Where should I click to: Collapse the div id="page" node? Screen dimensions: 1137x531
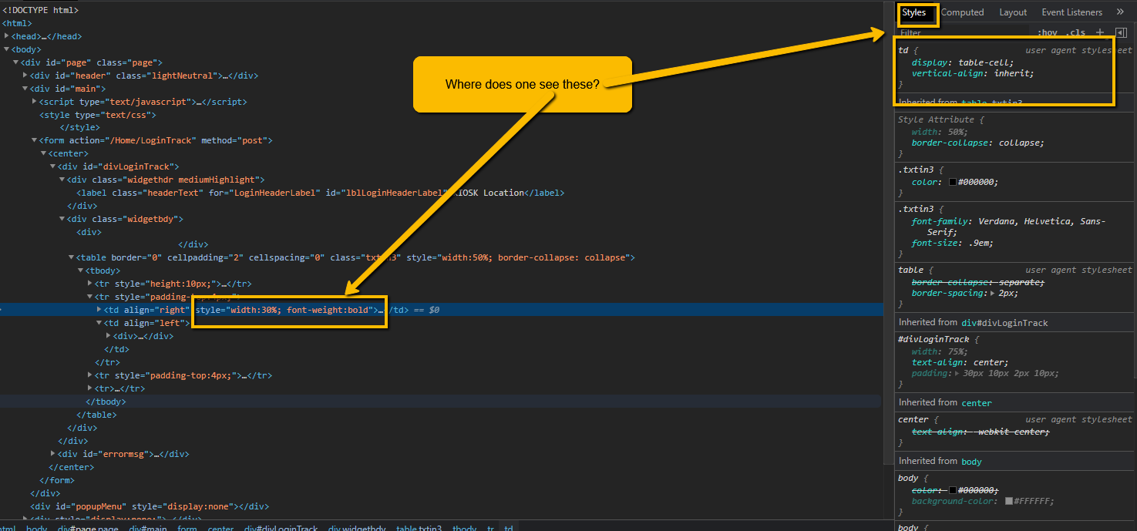coord(15,62)
